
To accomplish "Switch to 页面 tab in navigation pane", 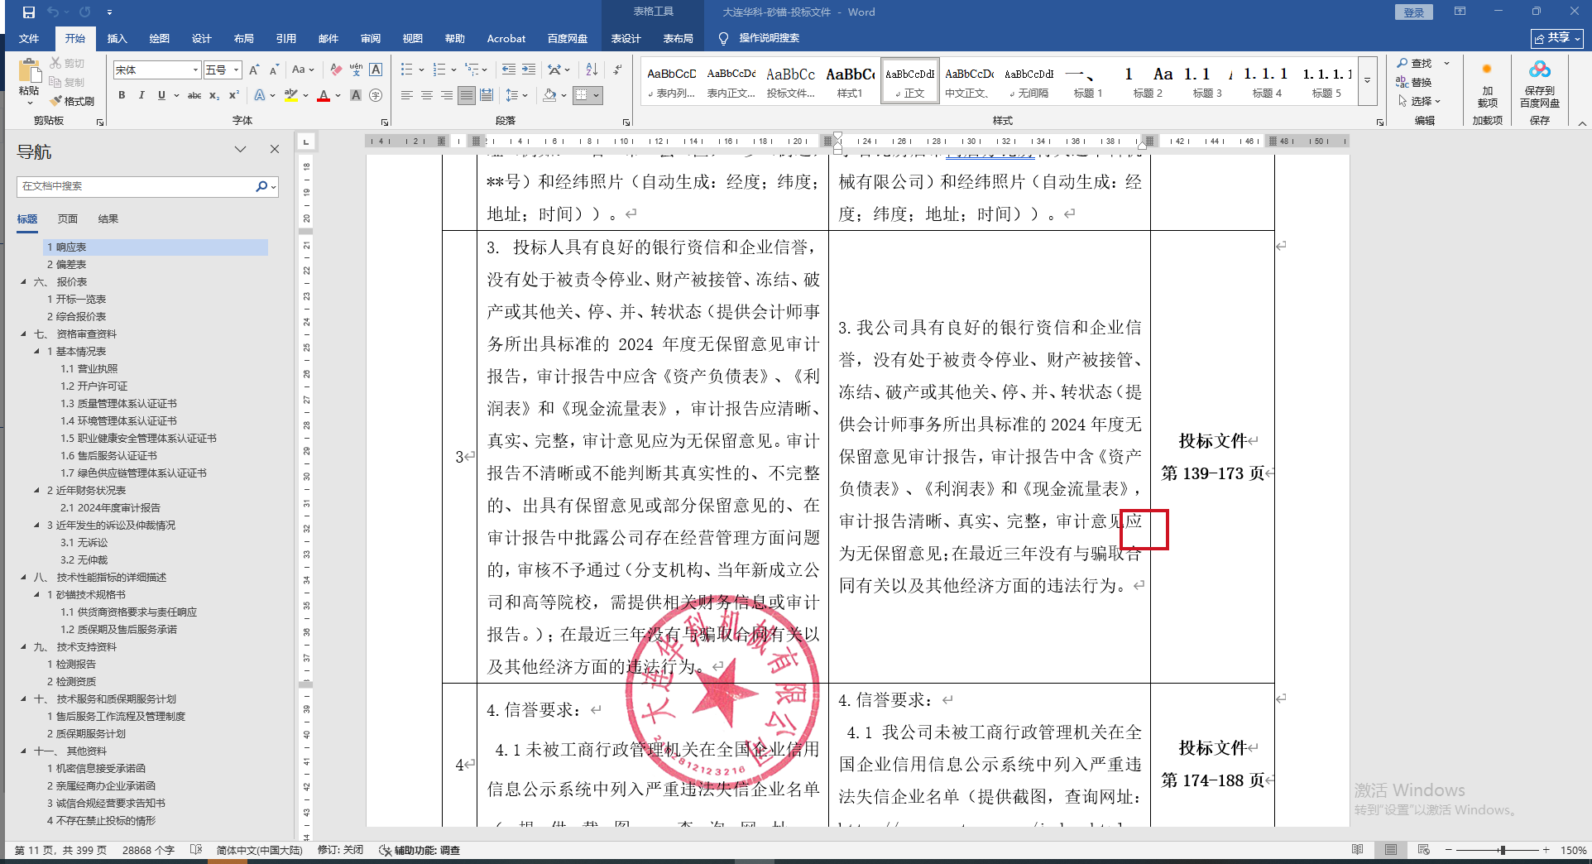I will tap(68, 218).
